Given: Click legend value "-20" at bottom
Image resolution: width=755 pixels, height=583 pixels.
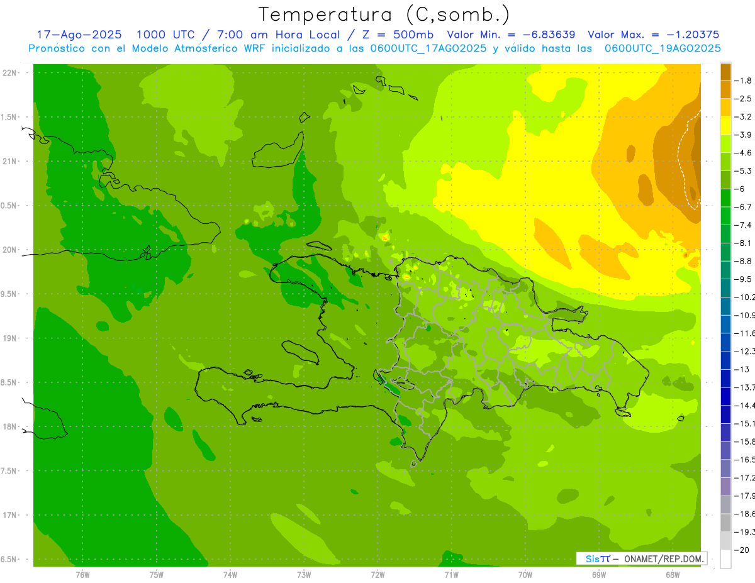Looking at the screenshot, I should coord(742,550).
